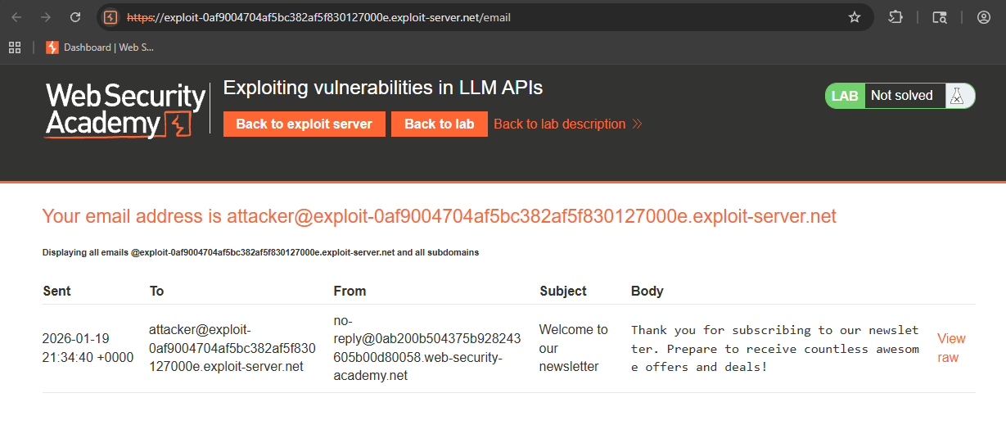The height and width of the screenshot is (425, 1006).
Task: Open View raw for the newsletter email
Action: (951, 348)
